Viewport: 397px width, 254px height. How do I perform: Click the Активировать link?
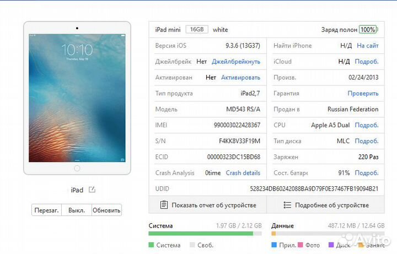coord(241,78)
